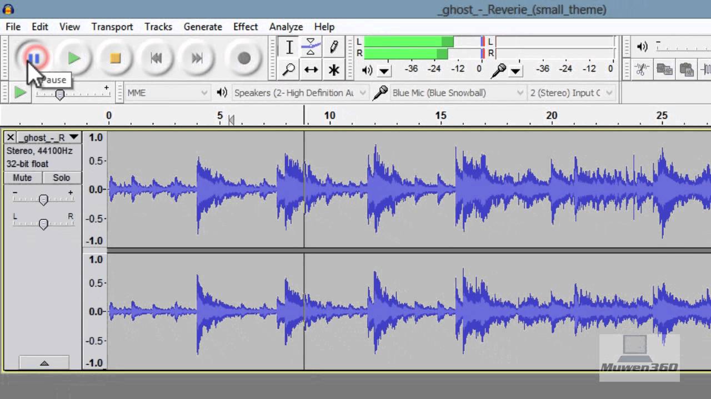
Task: Close the _ghost_-_R track with X
Action: 10,137
